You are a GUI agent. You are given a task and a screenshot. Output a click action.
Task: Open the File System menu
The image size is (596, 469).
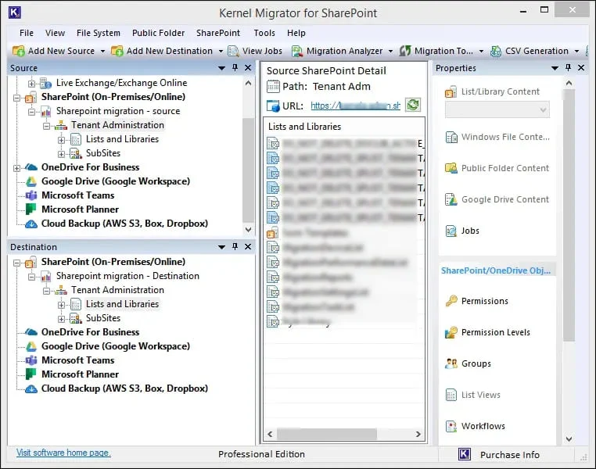pos(99,33)
